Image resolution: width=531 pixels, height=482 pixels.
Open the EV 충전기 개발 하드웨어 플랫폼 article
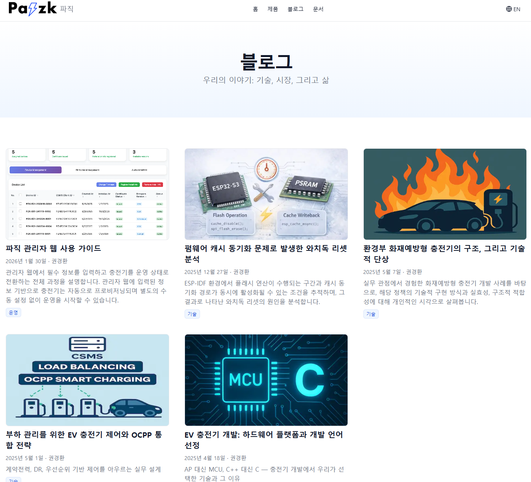point(264,440)
